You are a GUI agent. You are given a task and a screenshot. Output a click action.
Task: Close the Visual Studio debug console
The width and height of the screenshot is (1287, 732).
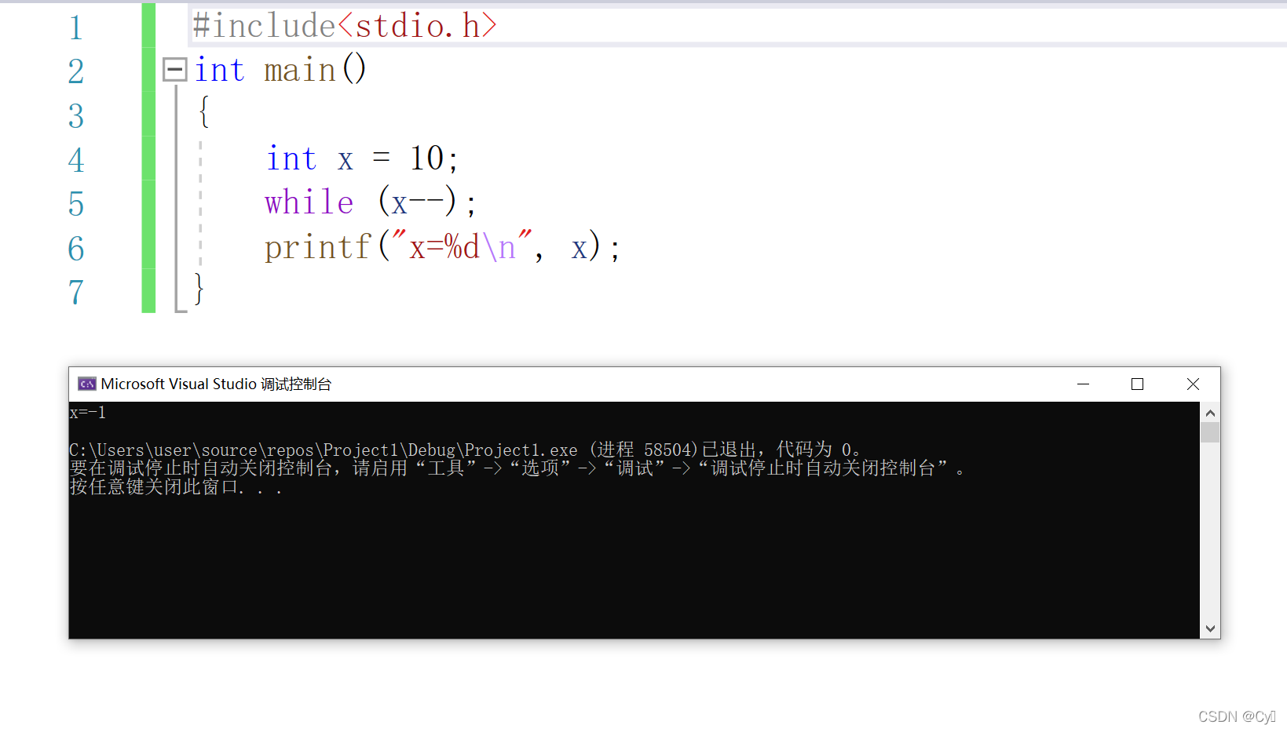point(1193,384)
